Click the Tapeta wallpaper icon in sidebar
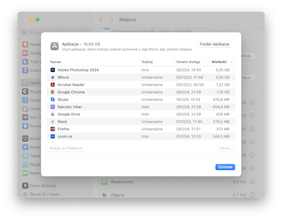282x220 pixels. (x=25, y=156)
